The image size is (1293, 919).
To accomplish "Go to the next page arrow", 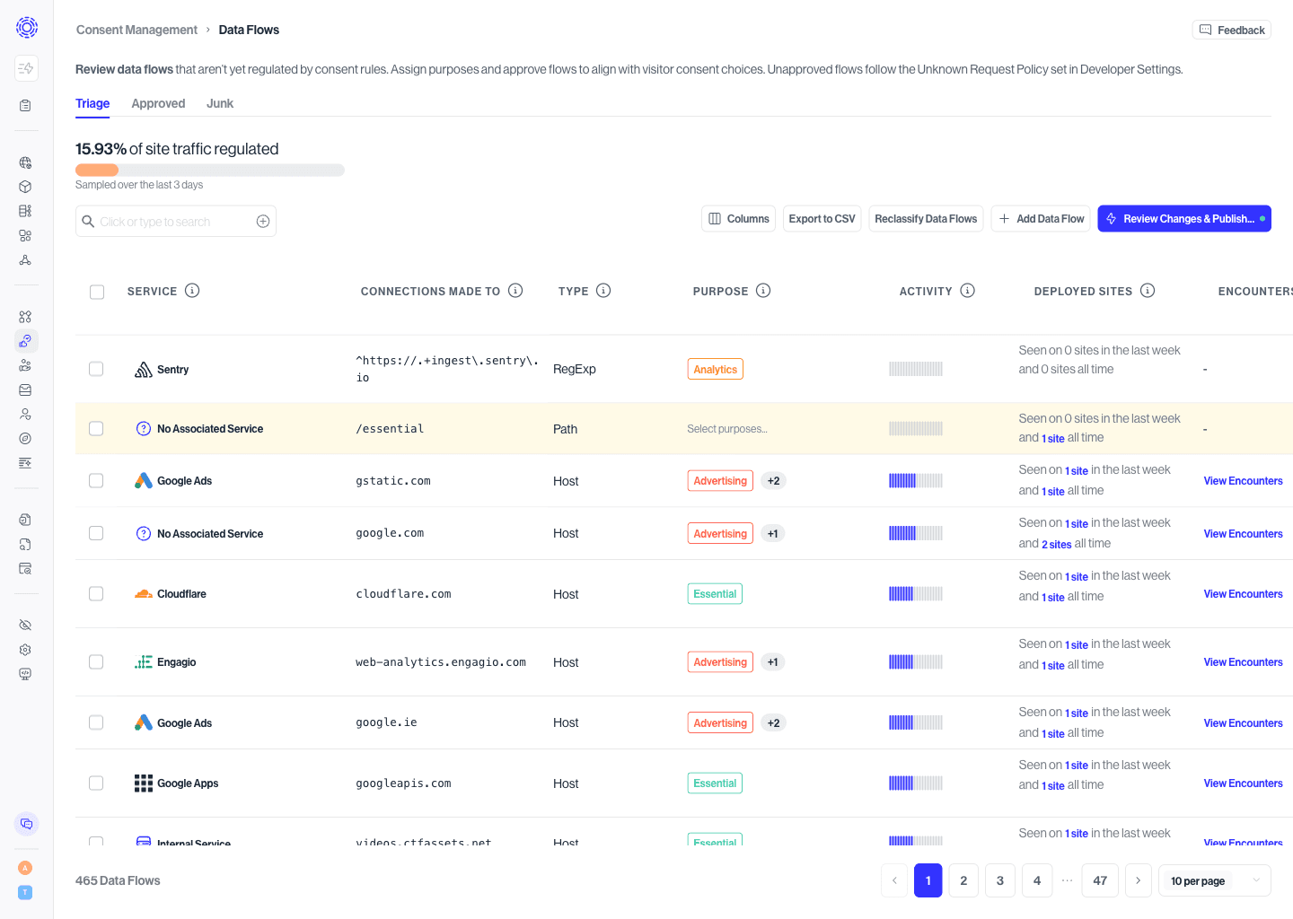I will [1138, 880].
